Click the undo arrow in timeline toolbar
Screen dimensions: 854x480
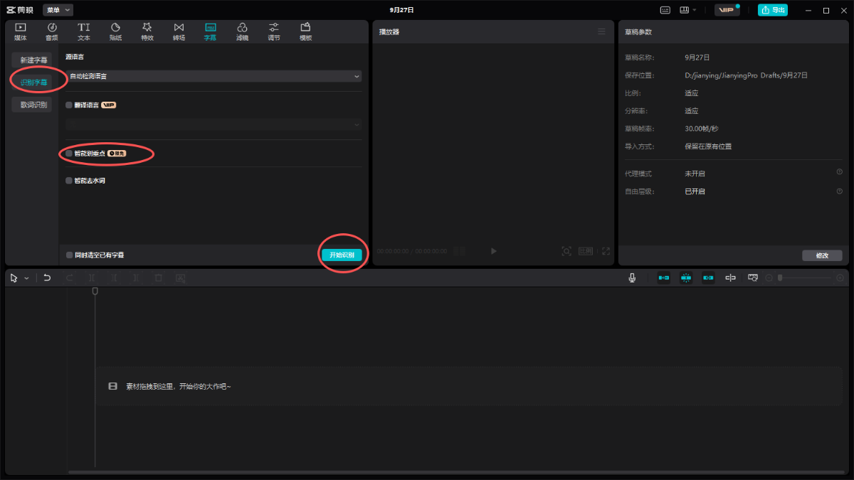pos(47,278)
